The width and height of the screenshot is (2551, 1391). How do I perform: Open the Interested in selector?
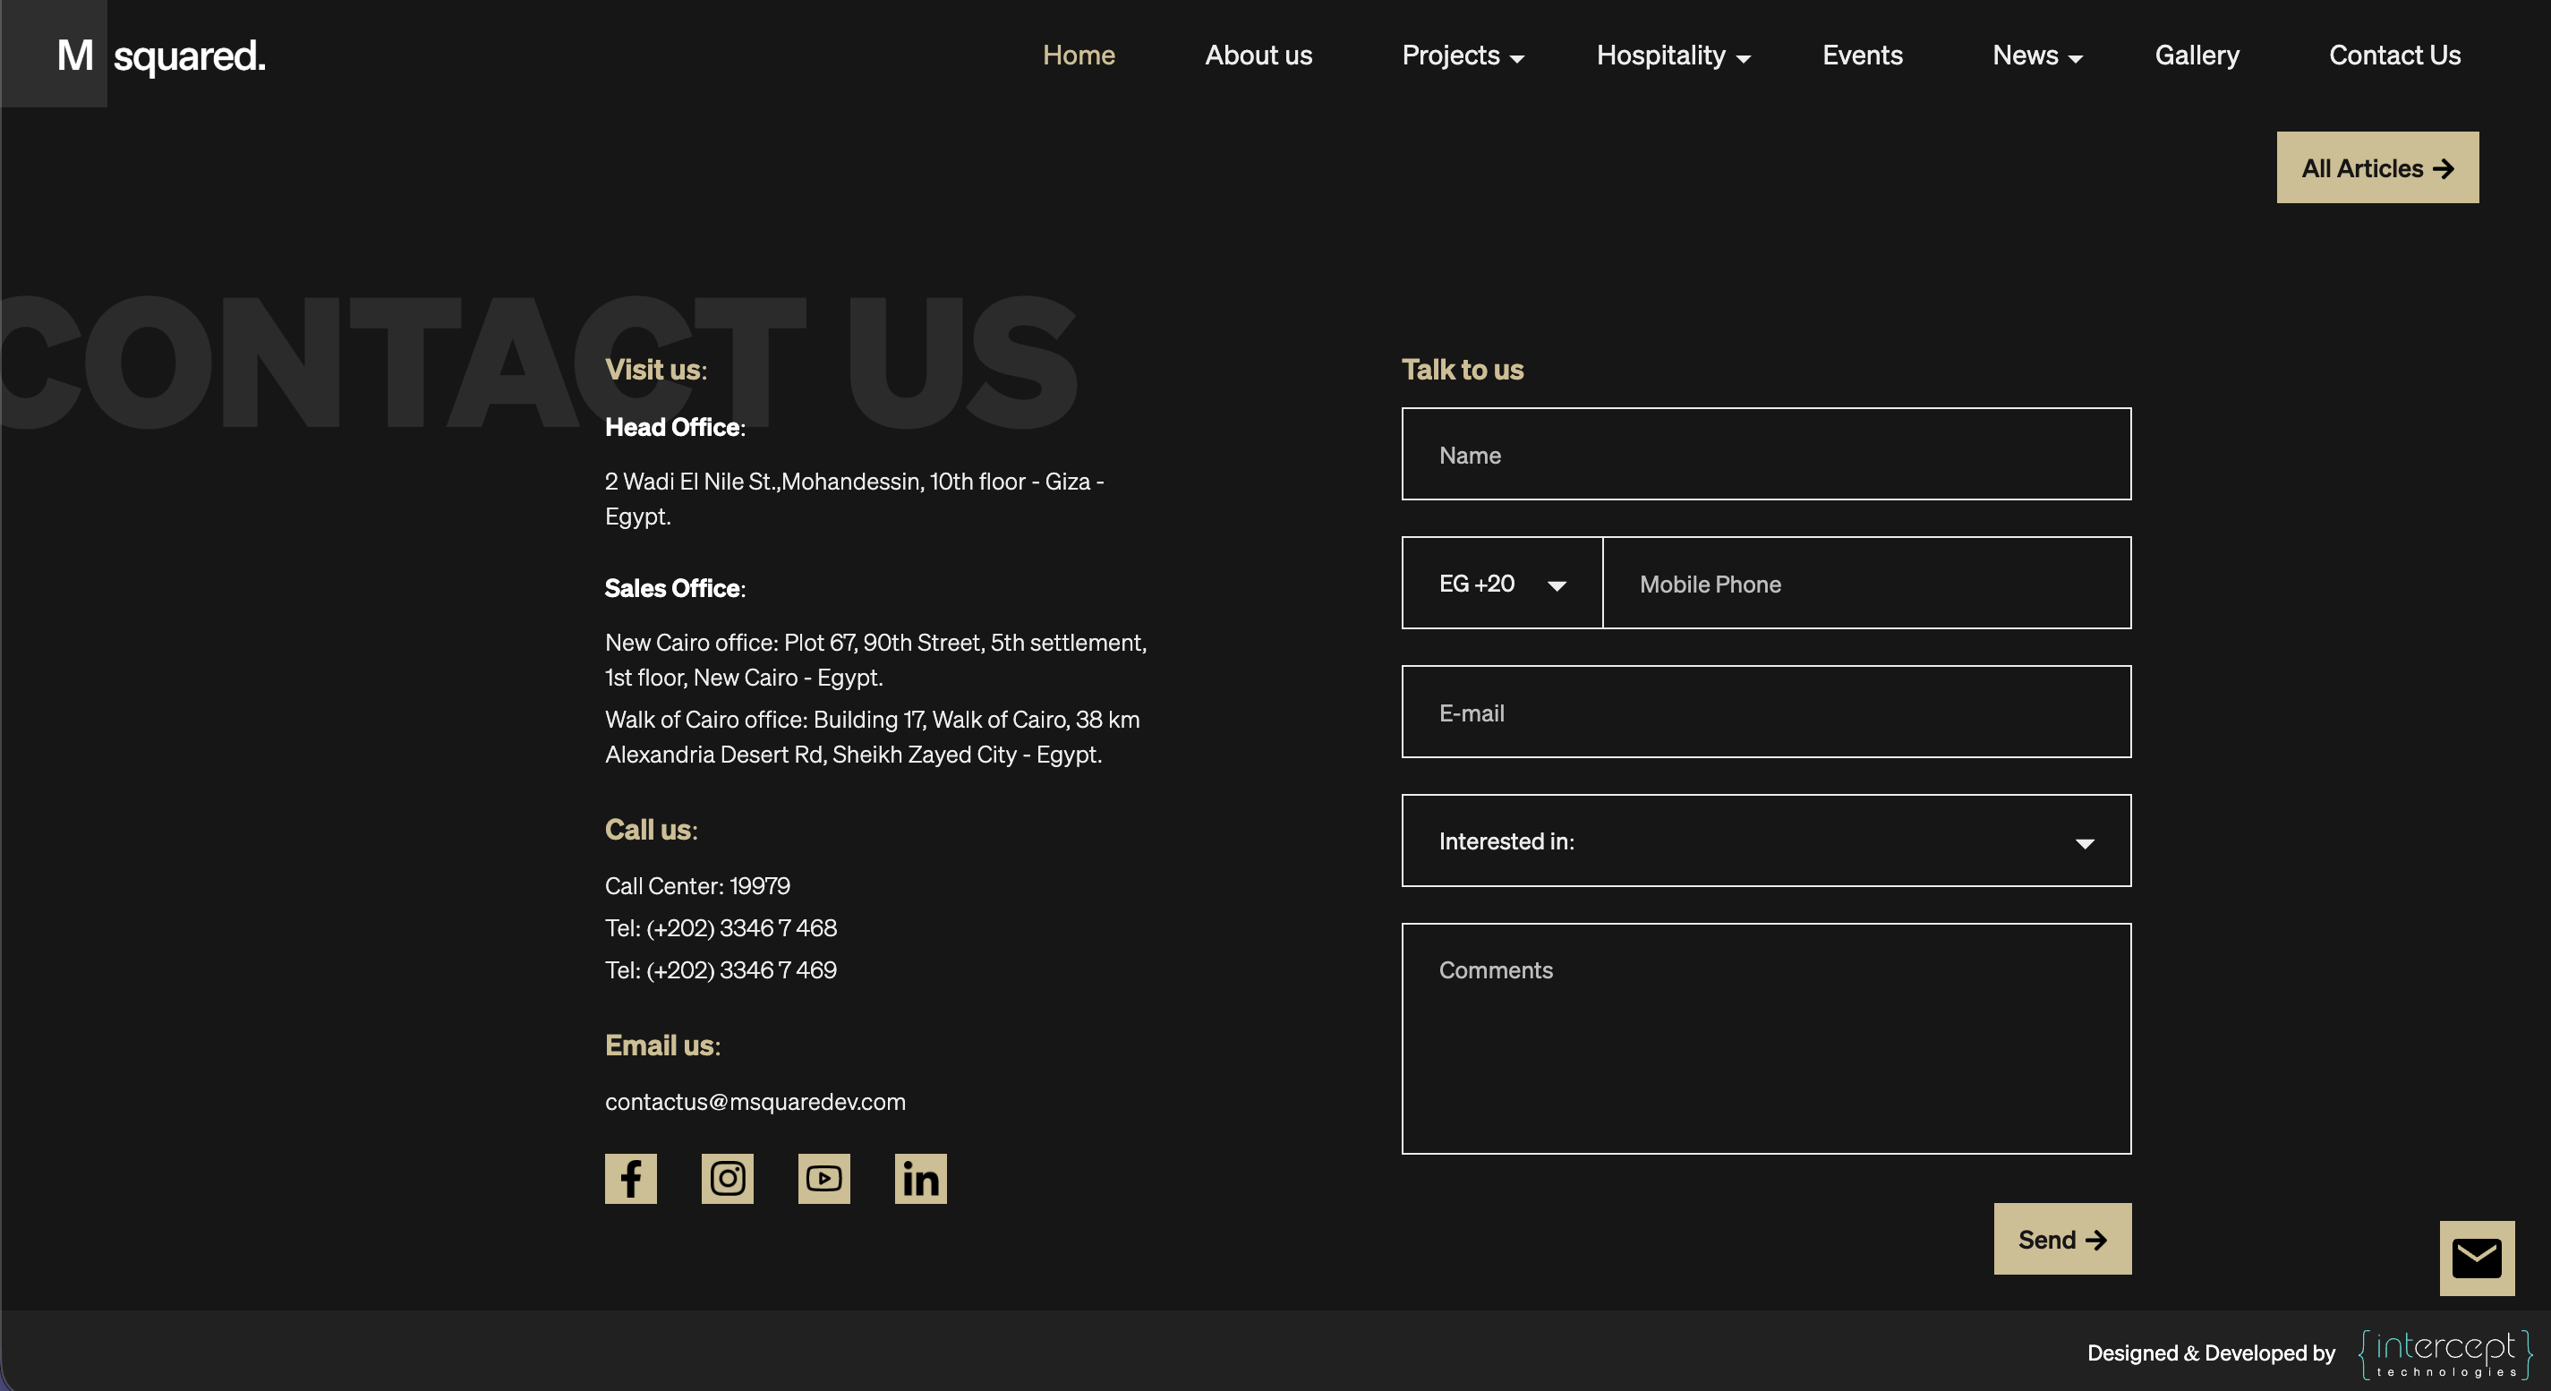[1766, 841]
